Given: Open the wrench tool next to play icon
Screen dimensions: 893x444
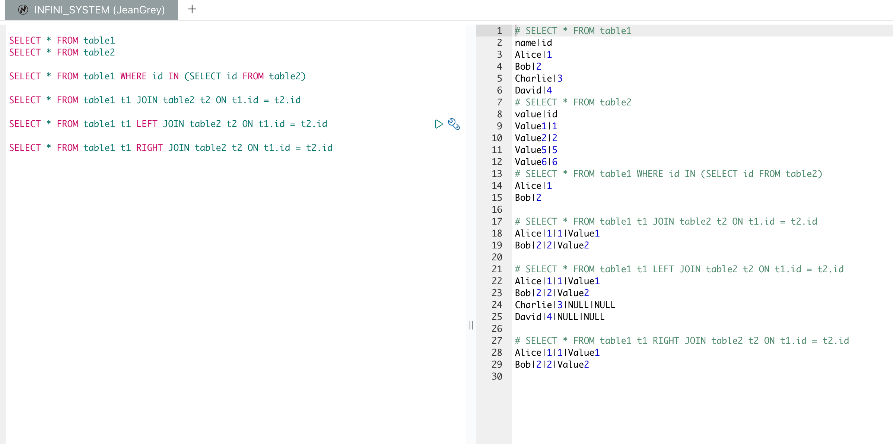Looking at the screenshot, I should tap(454, 124).
